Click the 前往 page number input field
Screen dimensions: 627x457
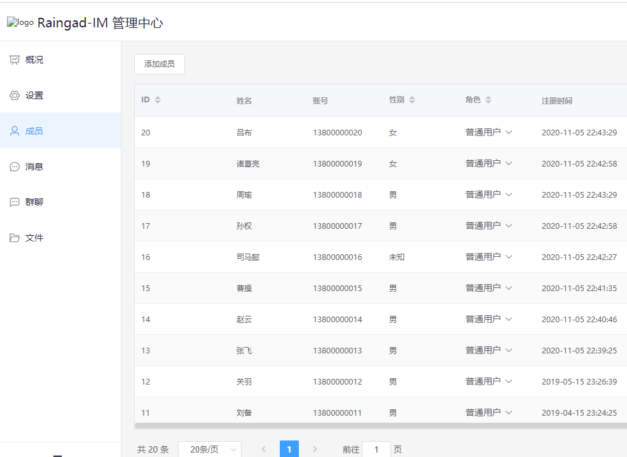pyautogui.click(x=376, y=449)
